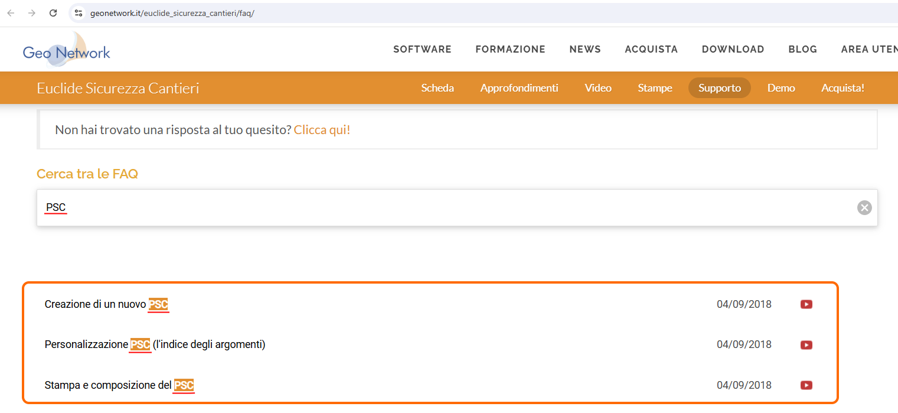The height and width of the screenshot is (413, 898).
Task: Click the Acquista! link in orange bar
Action: [843, 88]
